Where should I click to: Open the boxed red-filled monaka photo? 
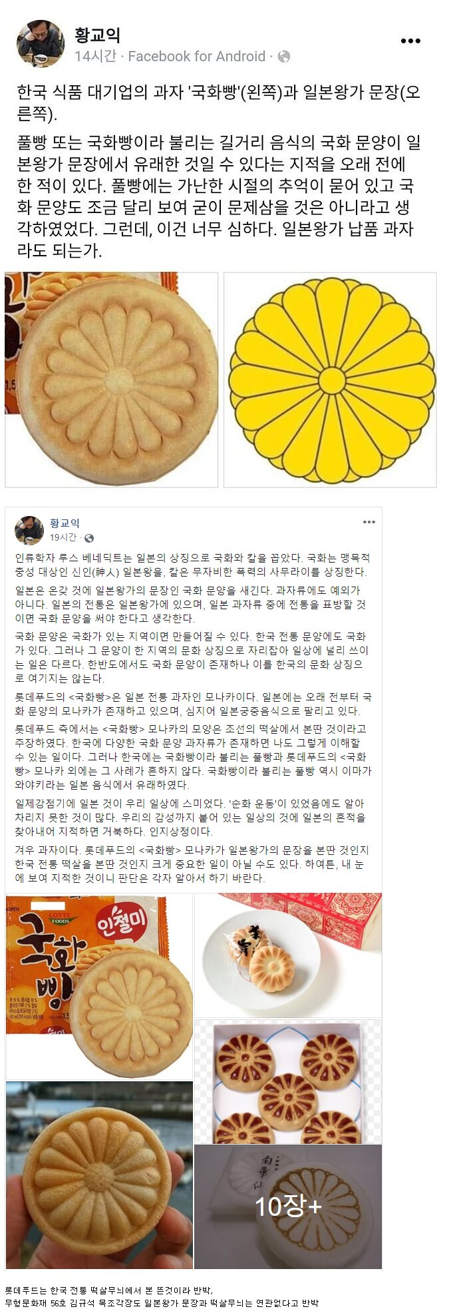click(288, 1081)
